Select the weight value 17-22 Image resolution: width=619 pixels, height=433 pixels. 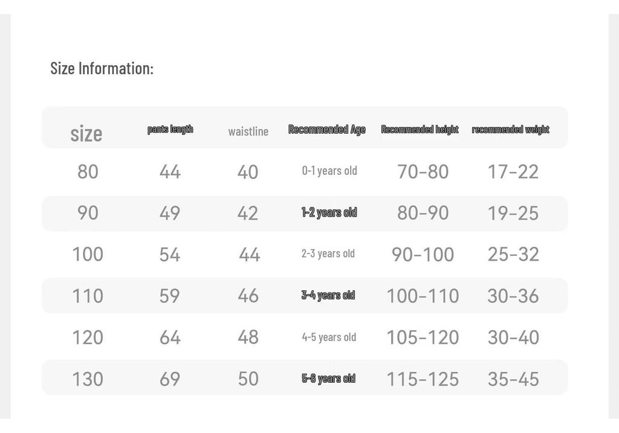point(513,172)
